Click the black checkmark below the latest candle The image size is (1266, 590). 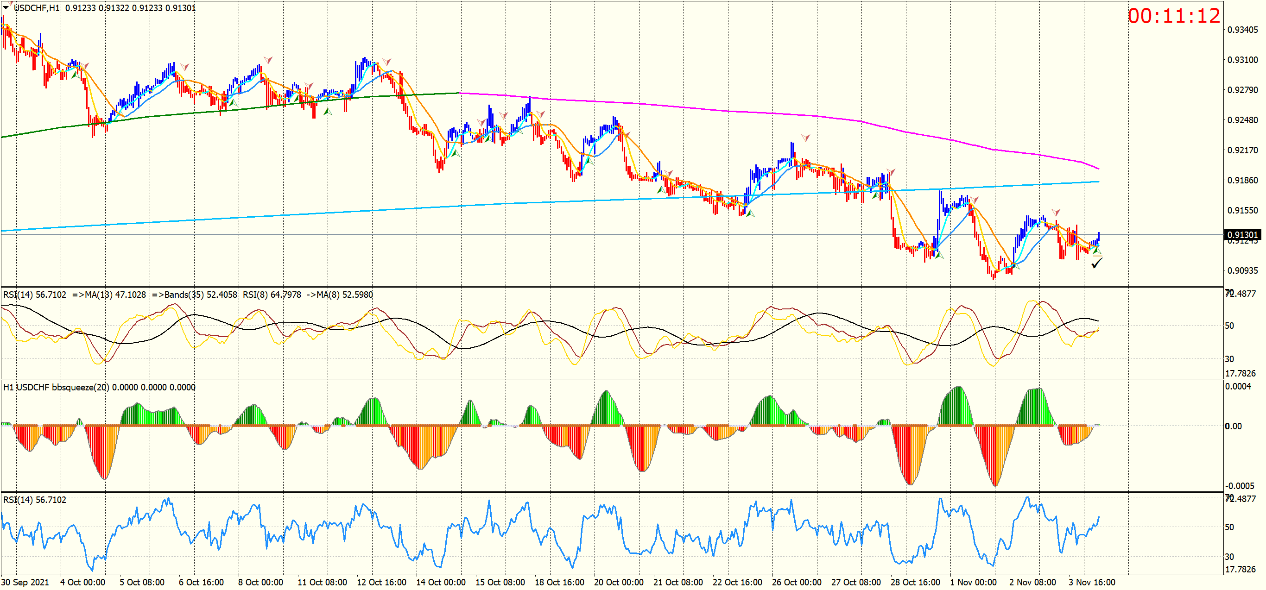tap(1096, 264)
